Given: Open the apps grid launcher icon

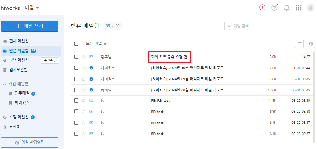Looking at the screenshot, I should [298, 8].
